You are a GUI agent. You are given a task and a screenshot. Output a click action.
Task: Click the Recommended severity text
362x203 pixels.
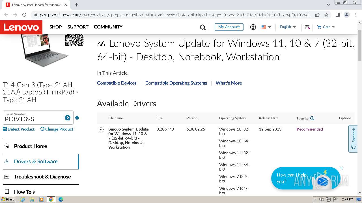point(310,129)
